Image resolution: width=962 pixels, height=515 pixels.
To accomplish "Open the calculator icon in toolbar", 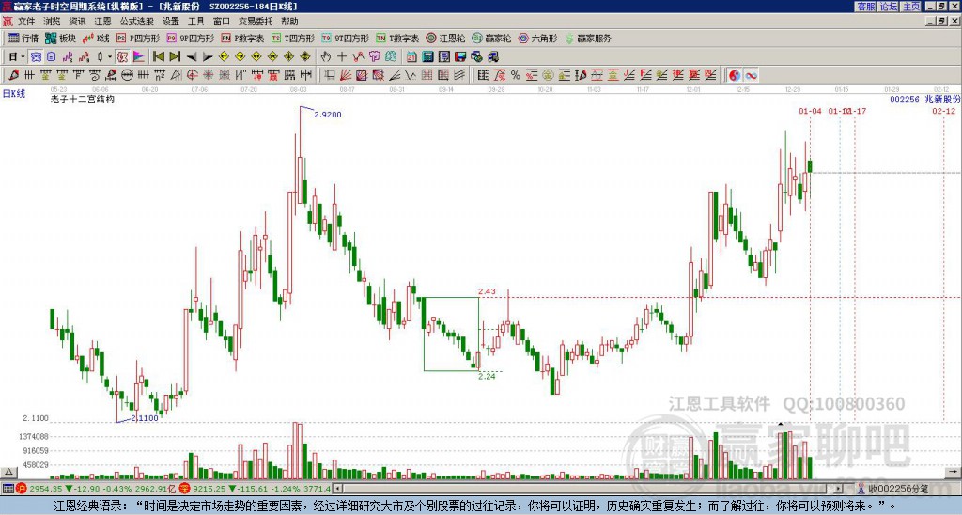I will click(x=427, y=56).
